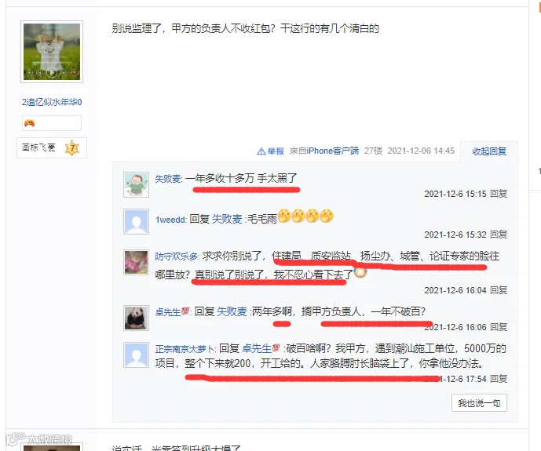The image size is (541, 451).
Task: Click 正宗南京大萝卜 default avatar
Action: pos(137,355)
